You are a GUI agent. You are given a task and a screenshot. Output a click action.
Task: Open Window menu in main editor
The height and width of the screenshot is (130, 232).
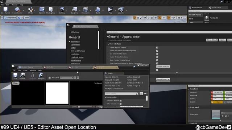pos(14,5)
